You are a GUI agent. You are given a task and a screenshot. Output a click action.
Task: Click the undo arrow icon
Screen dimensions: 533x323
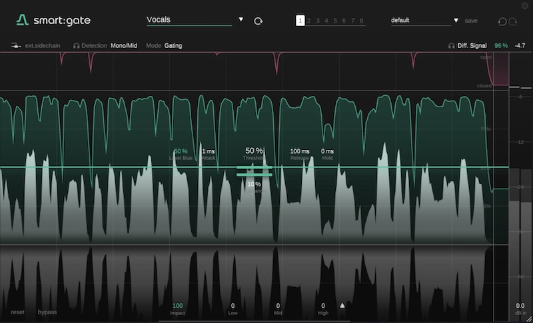pos(502,21)
